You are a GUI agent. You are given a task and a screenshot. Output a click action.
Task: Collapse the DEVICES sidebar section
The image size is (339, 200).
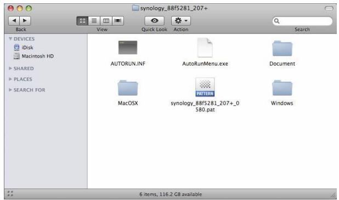(x=10, y=39)
